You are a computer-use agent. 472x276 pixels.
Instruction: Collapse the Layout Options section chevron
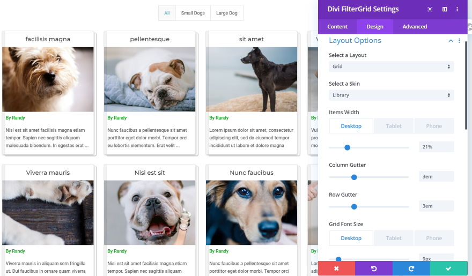(451, 41)
